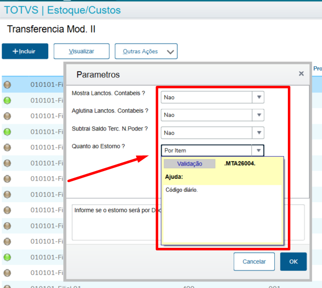Viewport: 322px width, 288px height.
Task: Open the Aglutina Lanctos. Contabeis dropdown
Action: 258,115
